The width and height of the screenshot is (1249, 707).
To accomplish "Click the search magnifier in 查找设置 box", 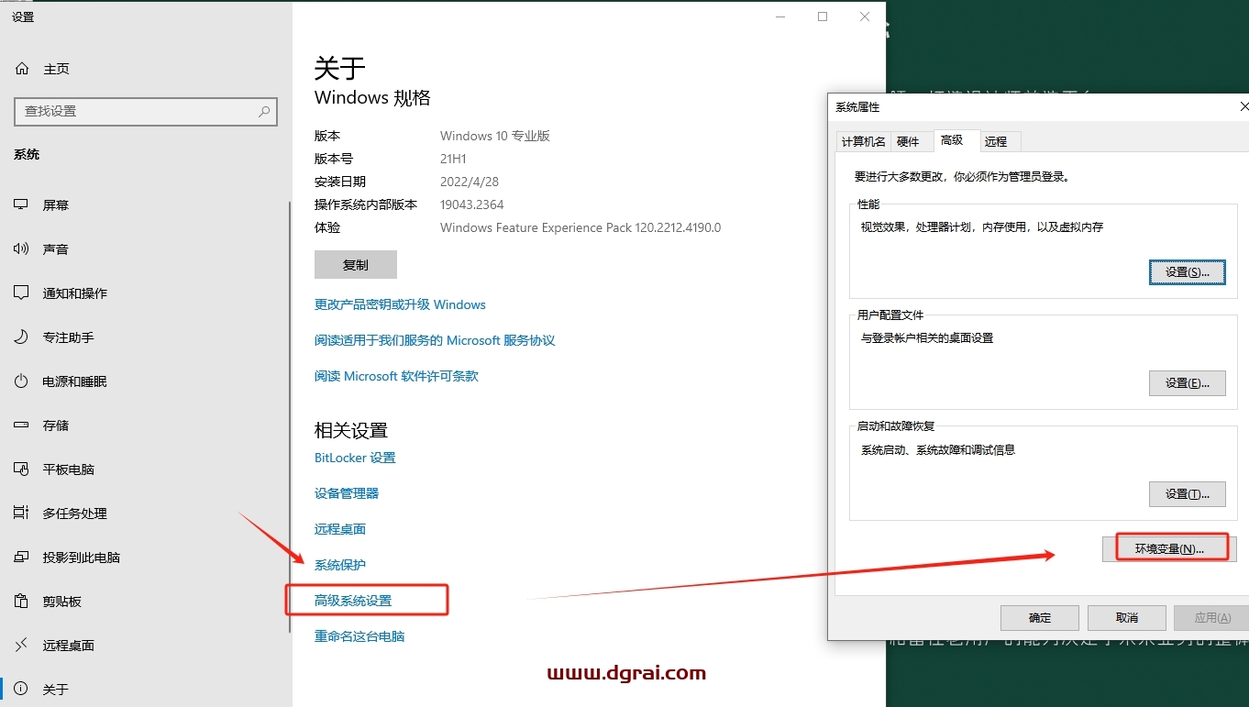I will pos(264,111).
